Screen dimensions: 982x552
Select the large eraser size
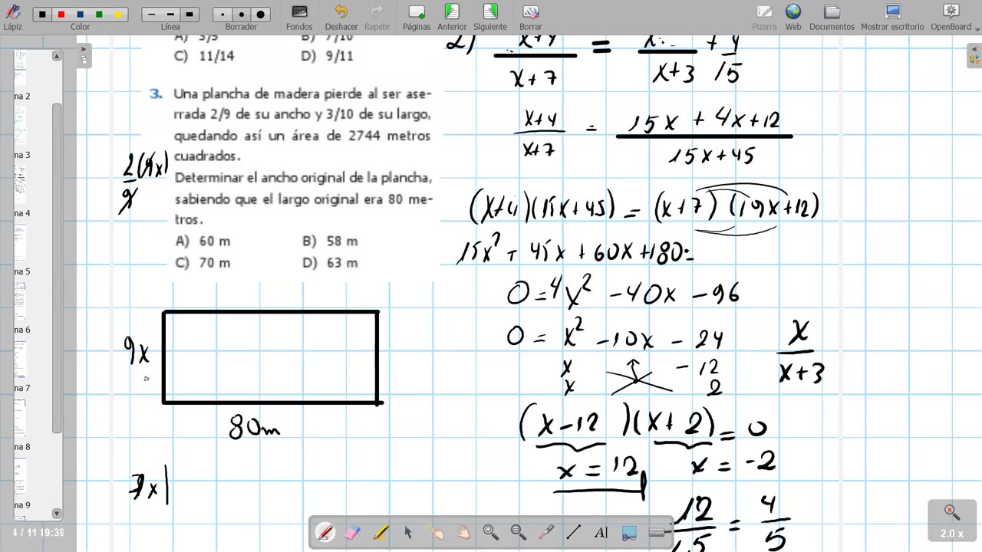(x=260, y=15)
